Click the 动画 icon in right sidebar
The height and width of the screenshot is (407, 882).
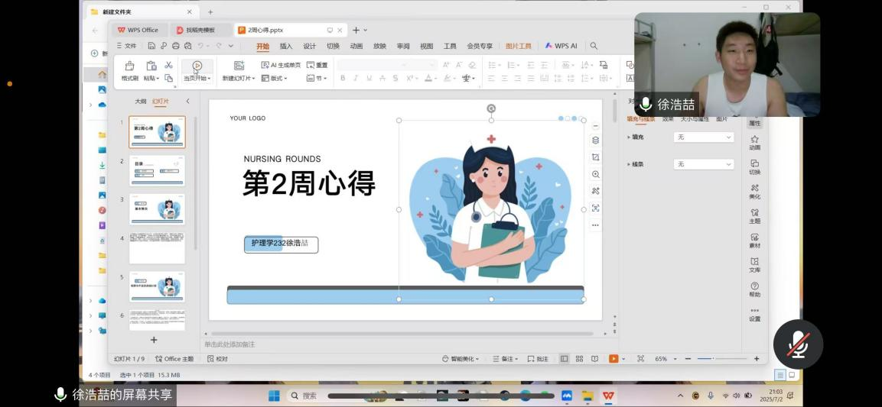[x=754, y=142]
